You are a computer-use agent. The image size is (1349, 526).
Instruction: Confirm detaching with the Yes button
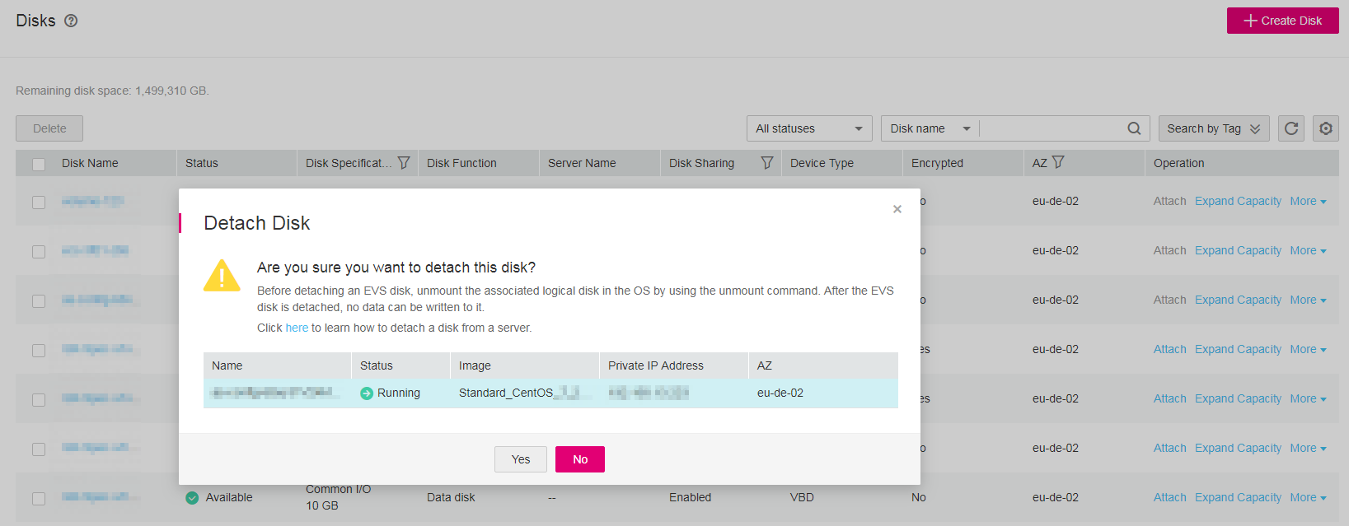521,459
